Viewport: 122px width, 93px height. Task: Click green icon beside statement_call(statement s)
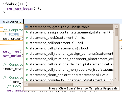coord(27,43)
